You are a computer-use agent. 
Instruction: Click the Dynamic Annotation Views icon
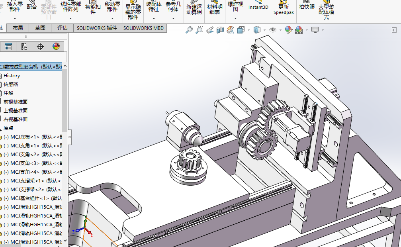230,30
